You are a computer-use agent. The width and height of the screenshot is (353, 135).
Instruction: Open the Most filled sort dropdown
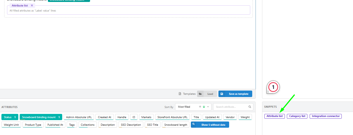[193, 107]
